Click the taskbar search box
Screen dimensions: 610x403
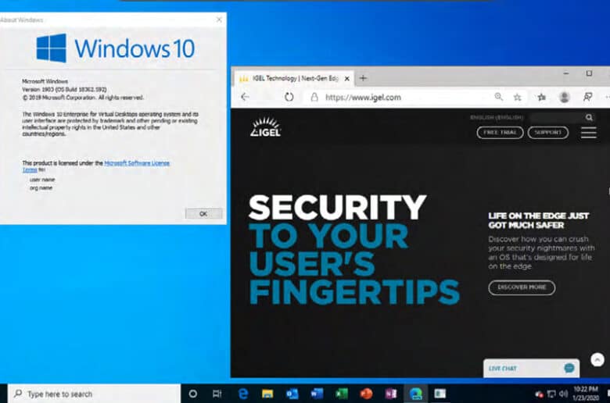tap(94, 394)
